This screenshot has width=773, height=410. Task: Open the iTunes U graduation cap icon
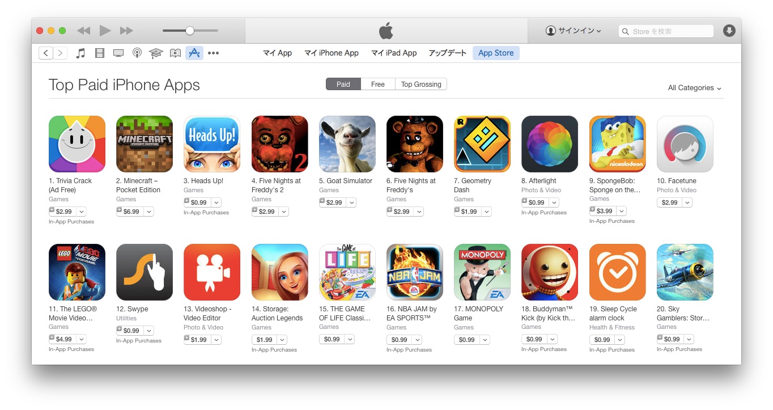coord(156,53)
